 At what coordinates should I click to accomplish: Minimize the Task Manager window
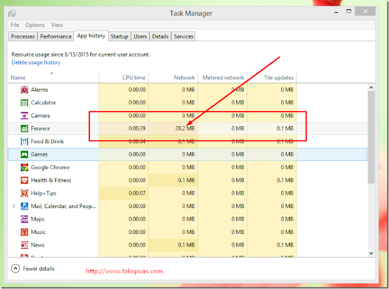click(336, 12)
